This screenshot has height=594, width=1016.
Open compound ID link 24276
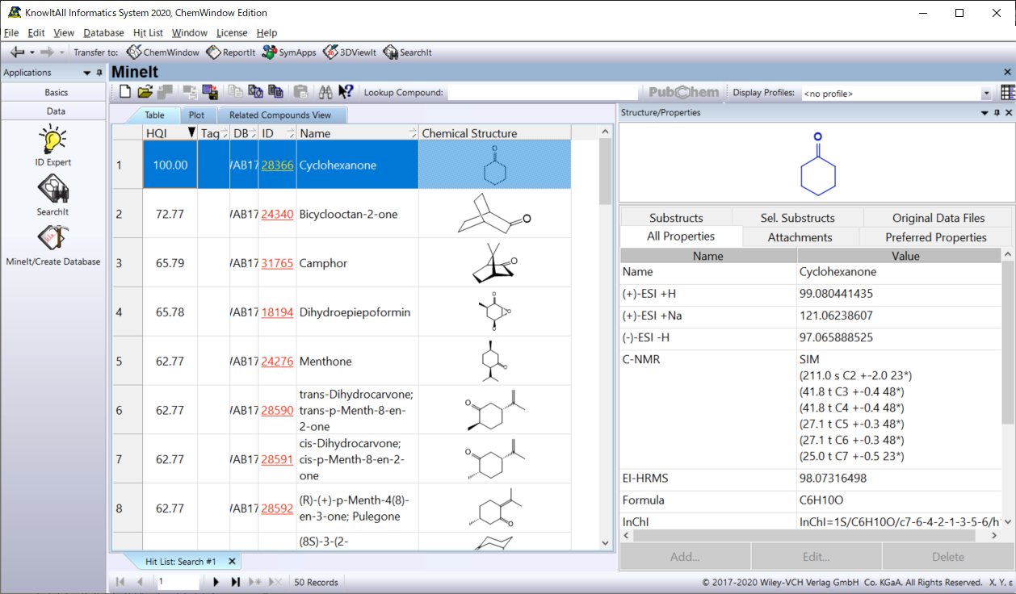click(277, 362)
